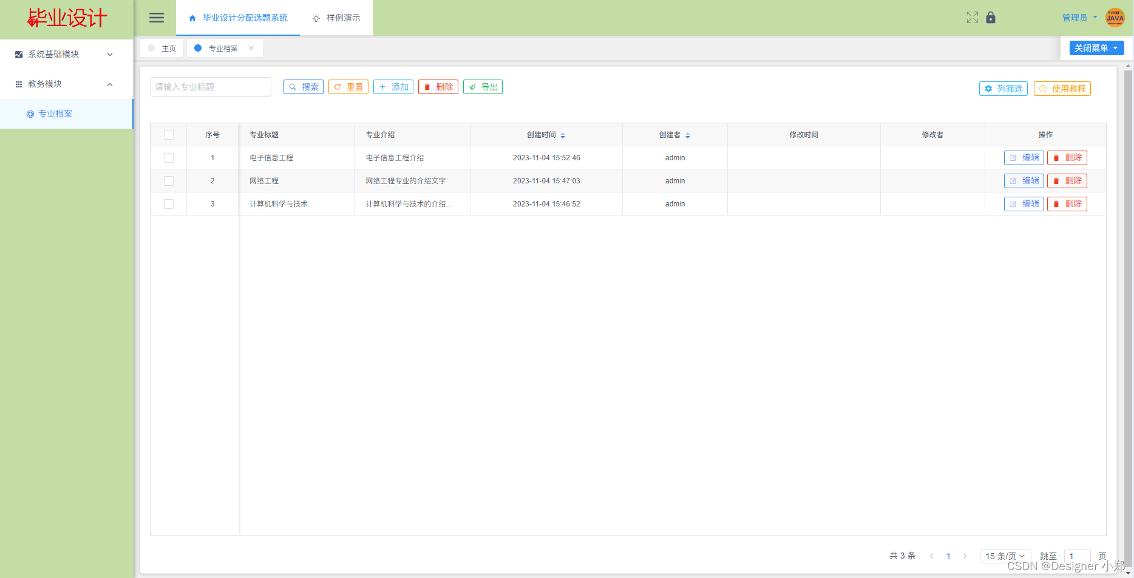Viewport: 1134px width, 578px height.
Task: Expand the 系统基础模块 menu chevron
Action: pyautogui.click(x=110, y=54)
